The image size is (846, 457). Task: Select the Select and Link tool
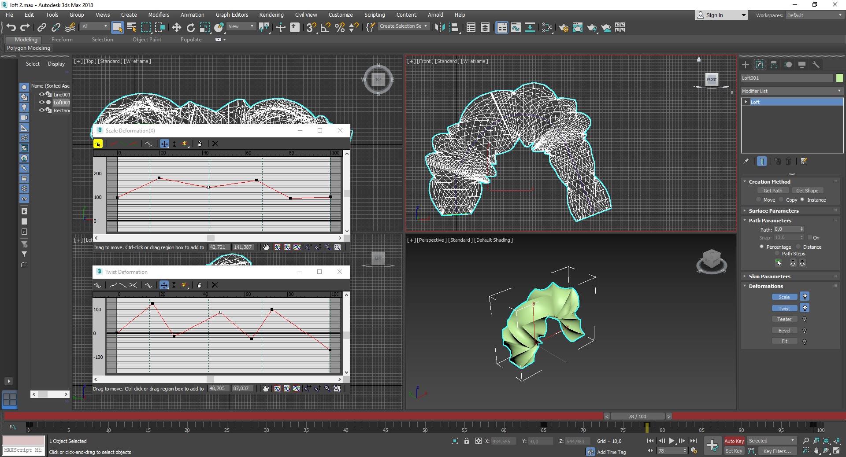click(x=42, y=28)
